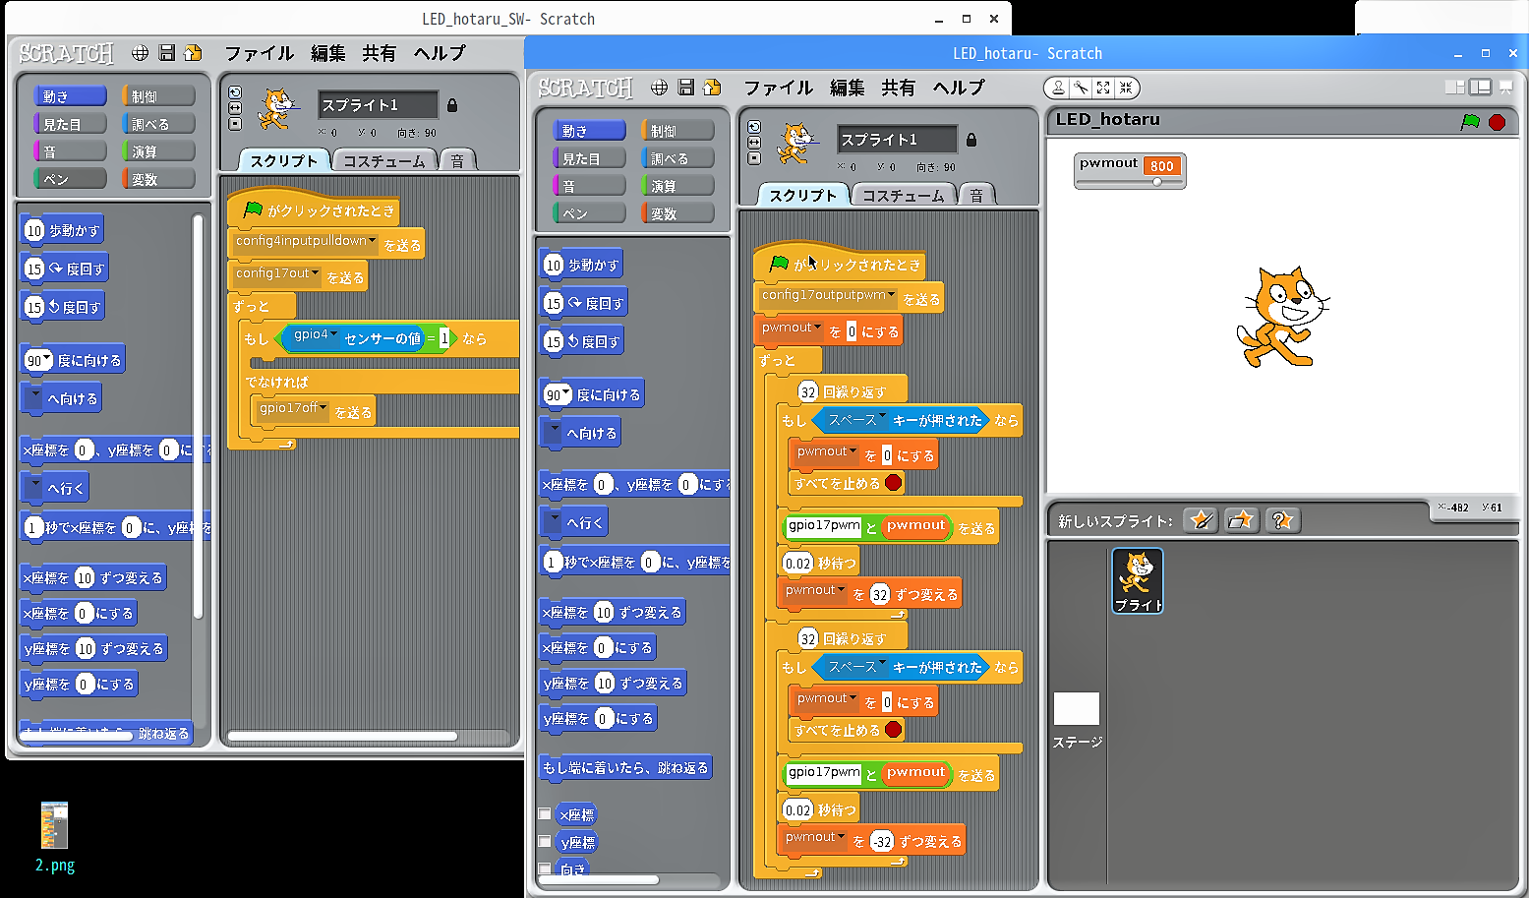Click the save project disk icon in LED_hotaru window
This screenshot has width=1529, height=898.
pos(685,88)
